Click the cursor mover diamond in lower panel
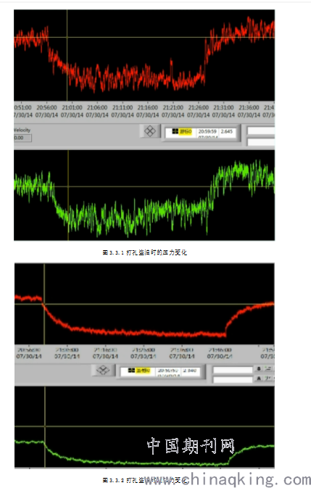 pyautogui.click(x=103, y=371)
